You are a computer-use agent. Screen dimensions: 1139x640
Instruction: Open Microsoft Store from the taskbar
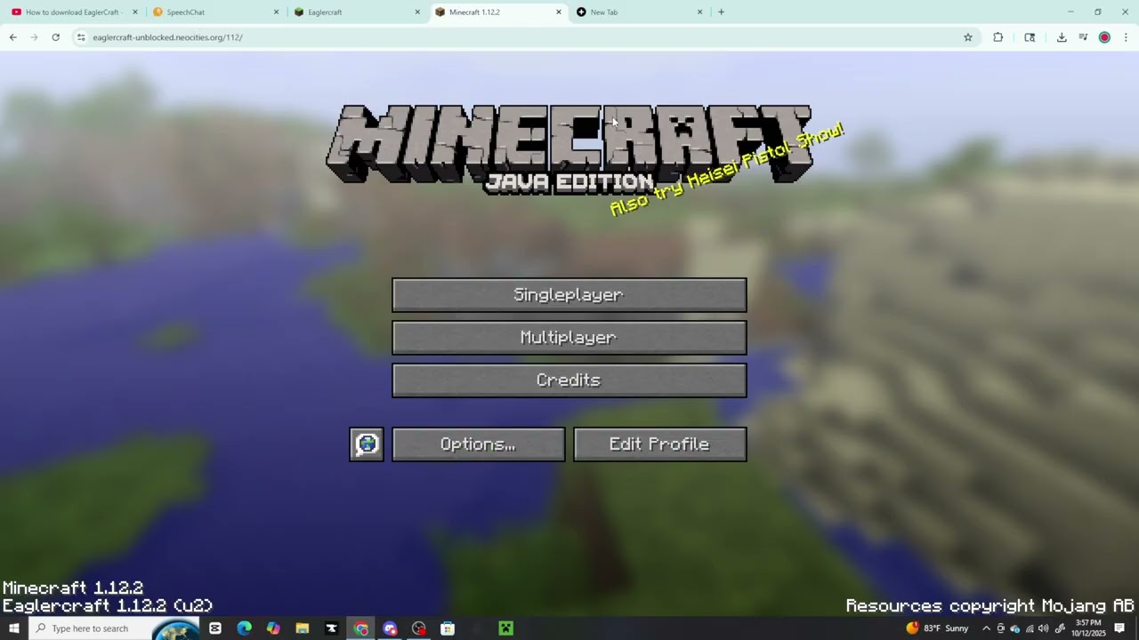pos(448,628)
